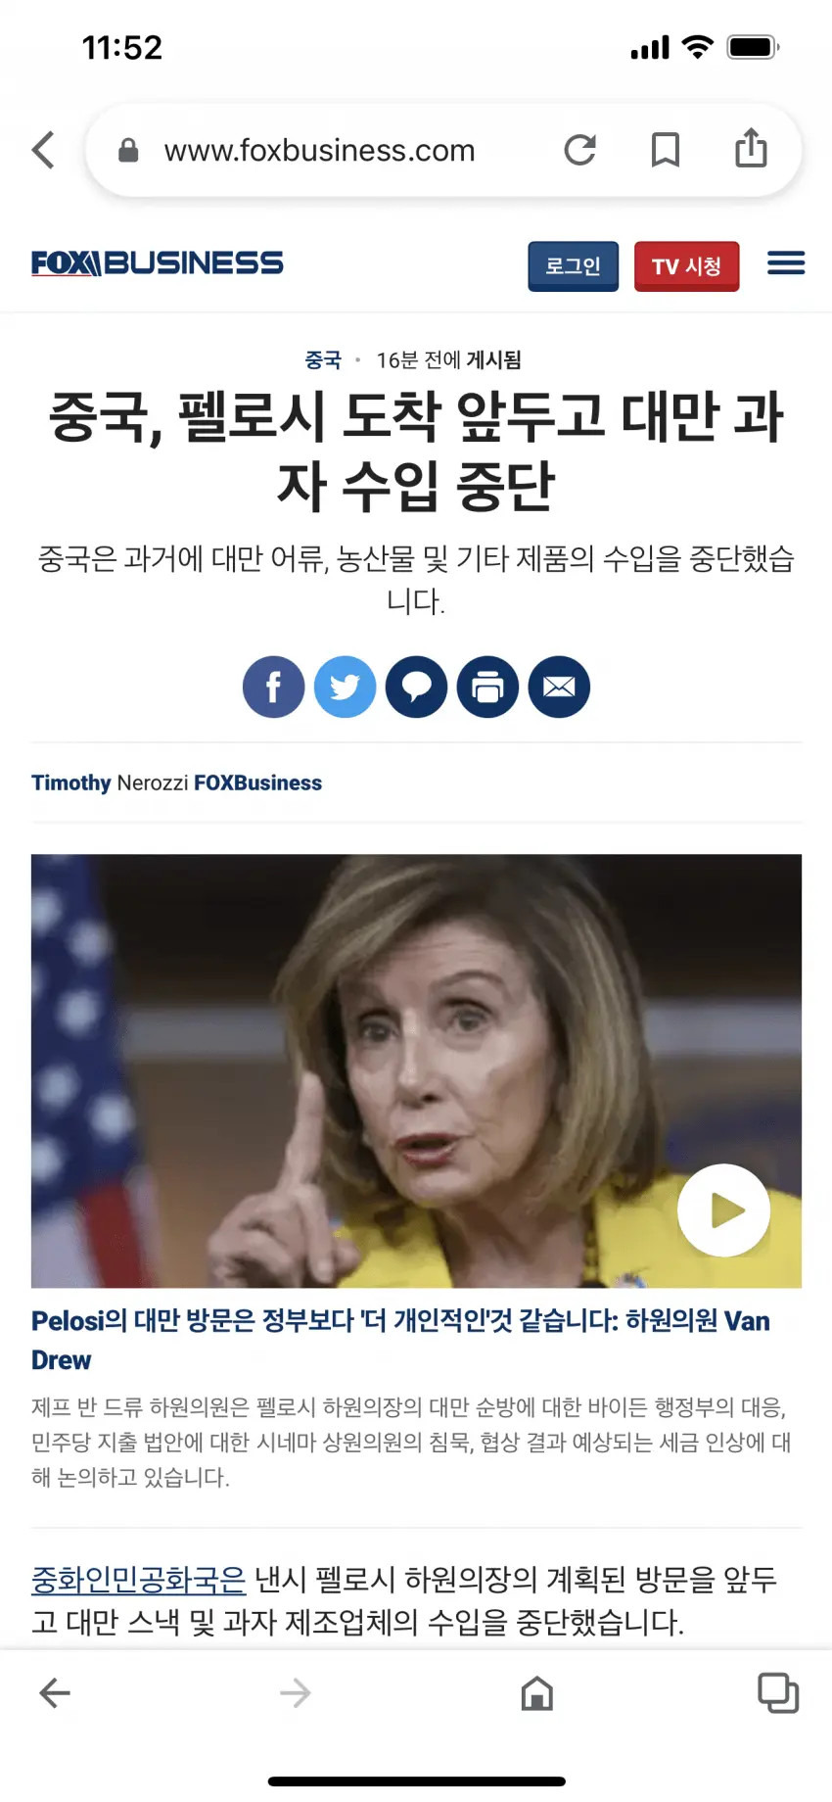This screenshot has width=832, height=1802.
Task: Open the 중국 category link above the headline
Action: (323, 360)
